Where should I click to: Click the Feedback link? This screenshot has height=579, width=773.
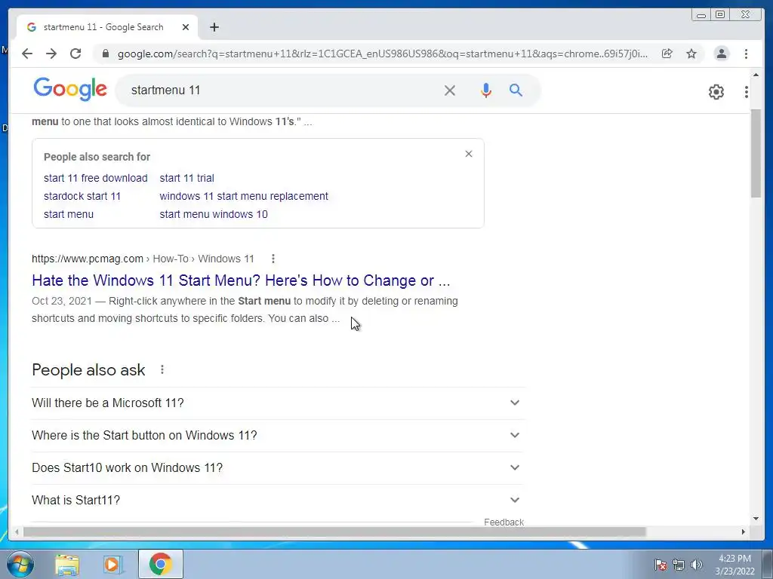(504, 522)
